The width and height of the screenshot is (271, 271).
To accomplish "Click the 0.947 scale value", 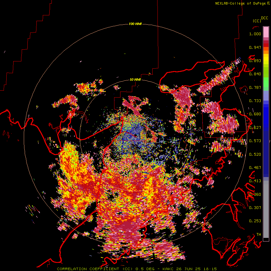I will (255, 47).
